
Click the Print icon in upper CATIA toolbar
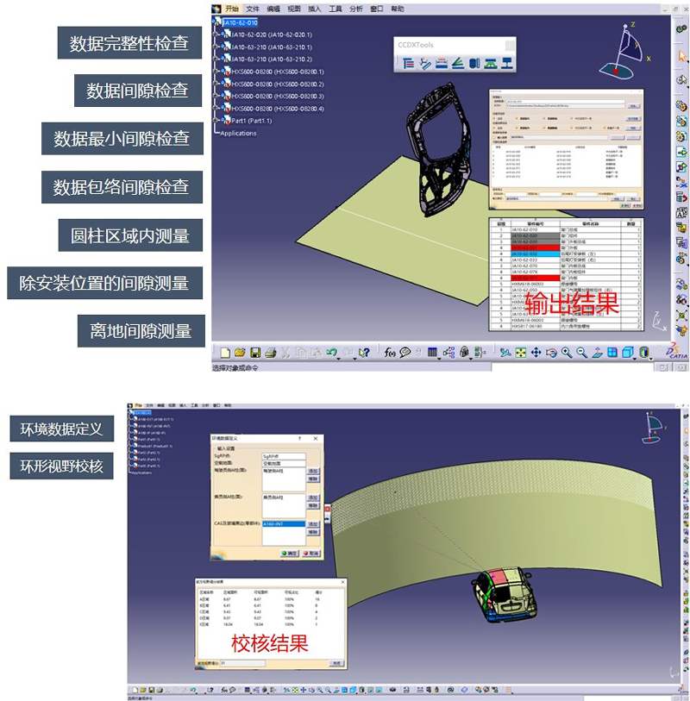(270, 353)
